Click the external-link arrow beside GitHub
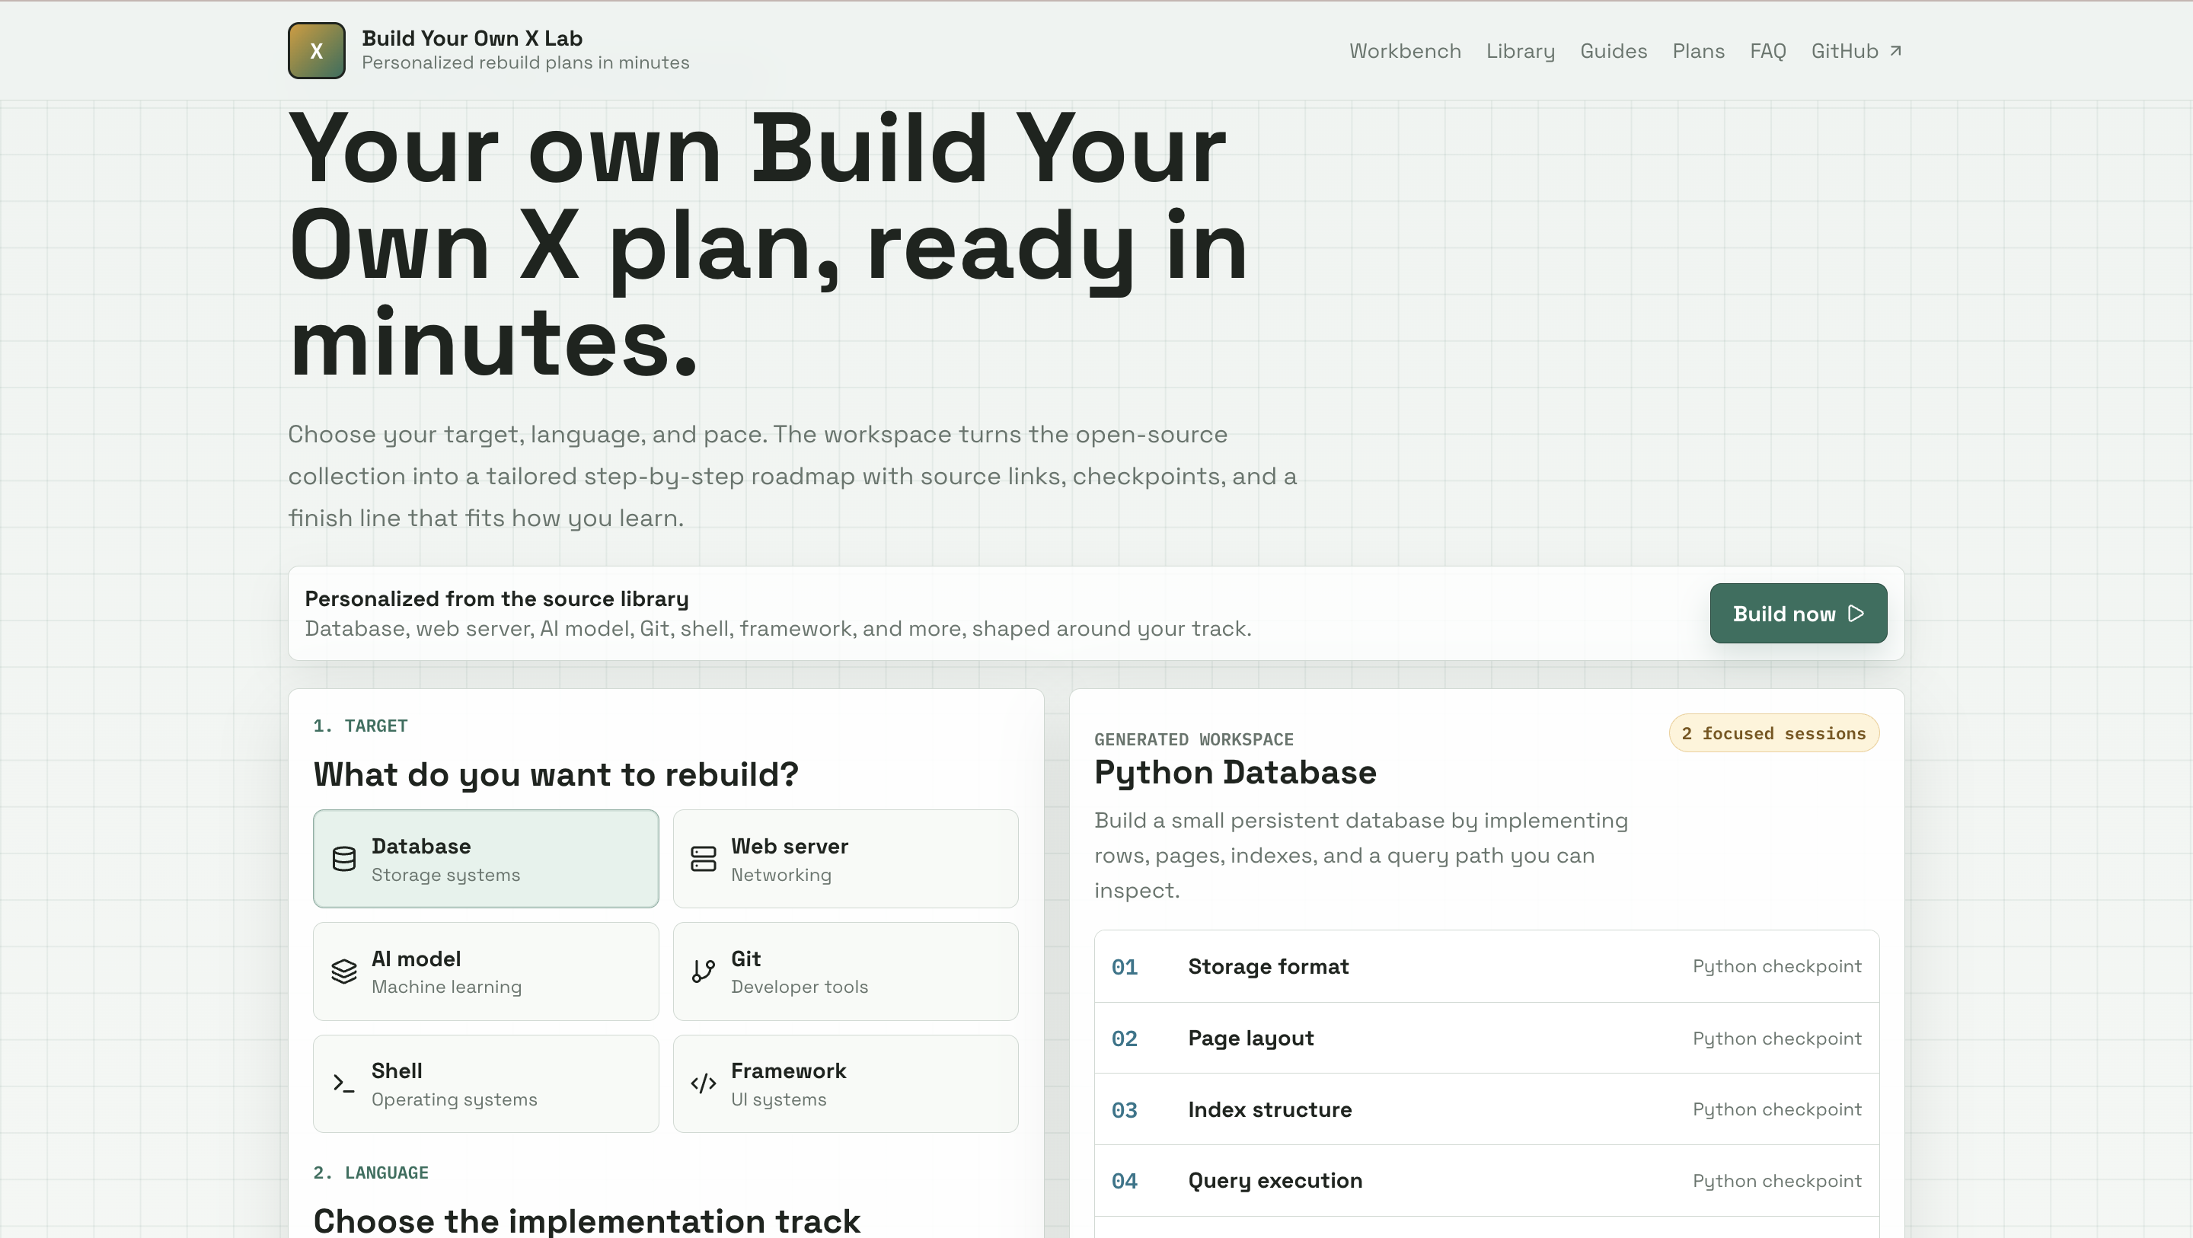Viewport: 2193px width, 1238px height. tap(1897, 50)
